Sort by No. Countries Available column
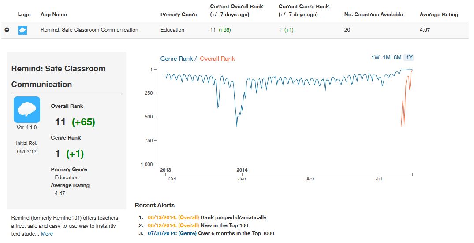Viewport: 474px width, 243px height. (373, 15)
